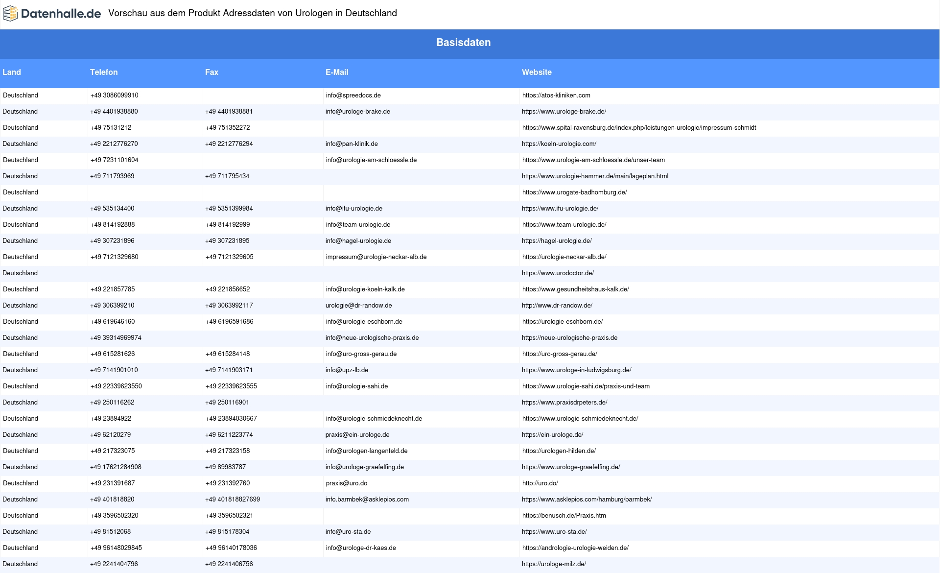
Task: Open https://www.gesundheitshaus-kalk.de/ link
Action: tap(576, 289)
